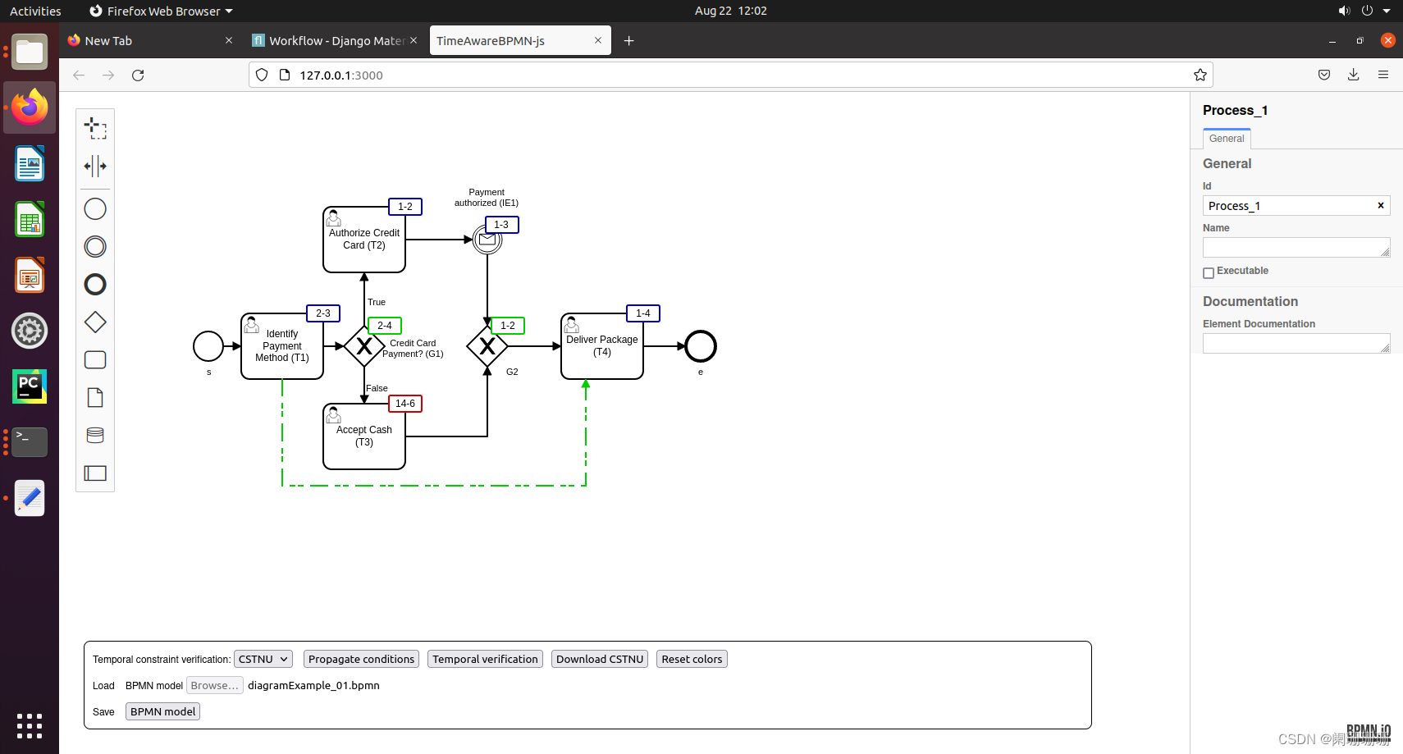Viewport: 1403px width, 754px height.
Task: Enable the Executable checkbox
Action: 1208,272
